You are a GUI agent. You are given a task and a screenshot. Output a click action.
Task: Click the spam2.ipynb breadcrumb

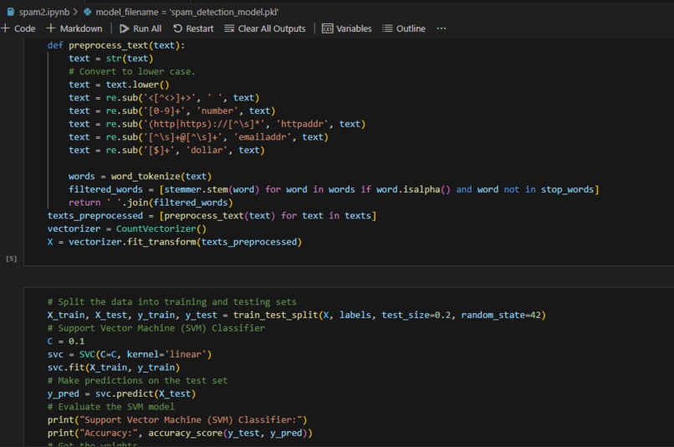pyautogui.click(x=43, y=12)
